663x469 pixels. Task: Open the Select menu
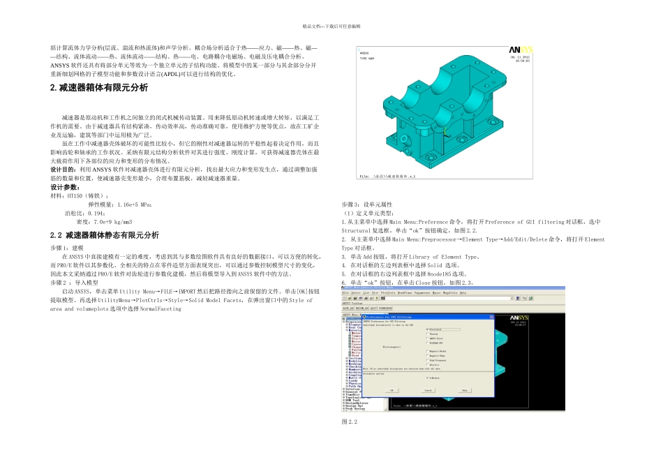[x=356, y=292]
